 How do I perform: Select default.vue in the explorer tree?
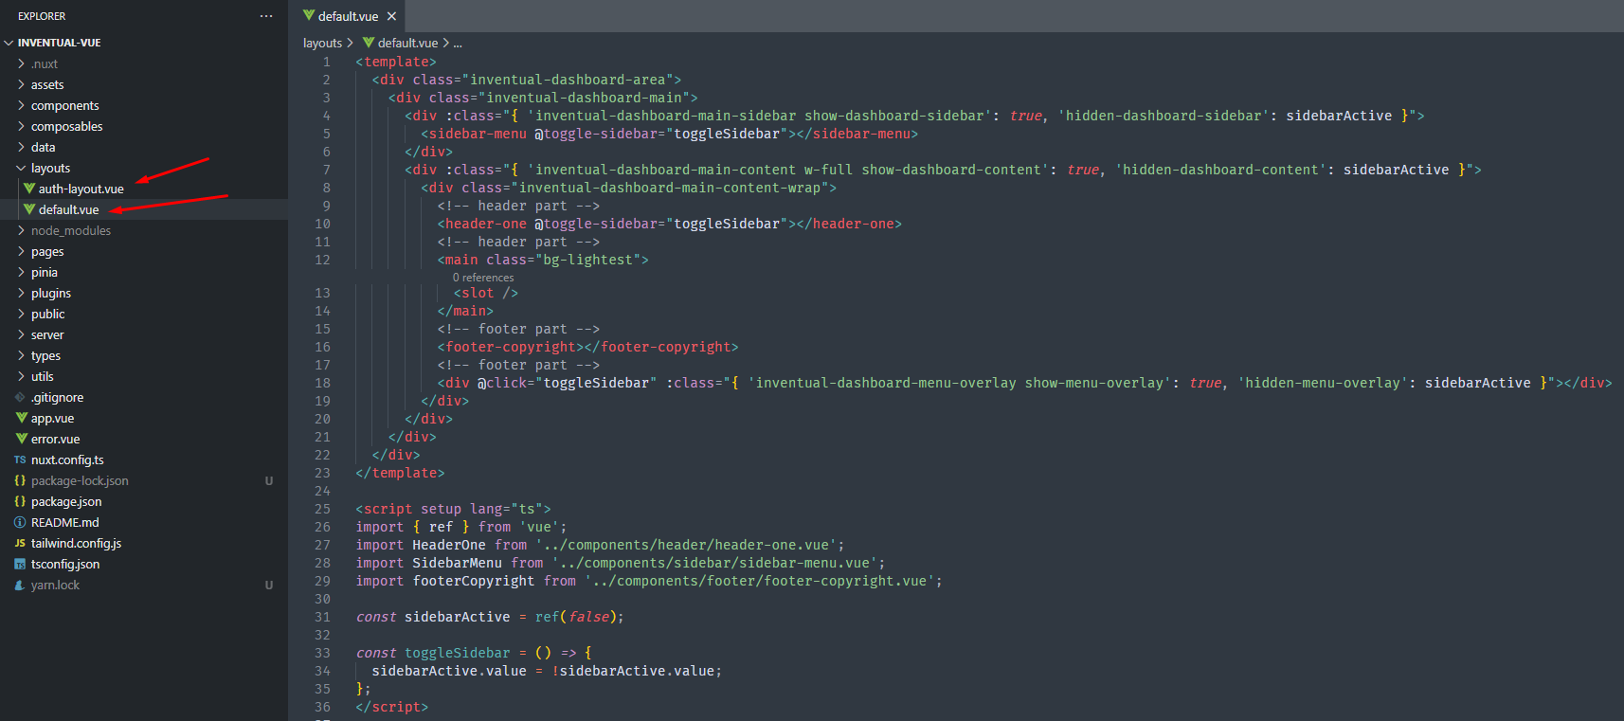point(144,209)
